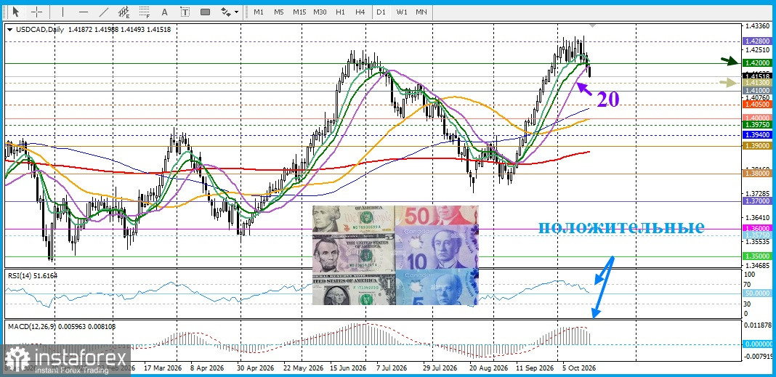This screenshot has height=377, width=776.
Task: Select the Rectangle shapes tool
Action: [x=205, y=12]
